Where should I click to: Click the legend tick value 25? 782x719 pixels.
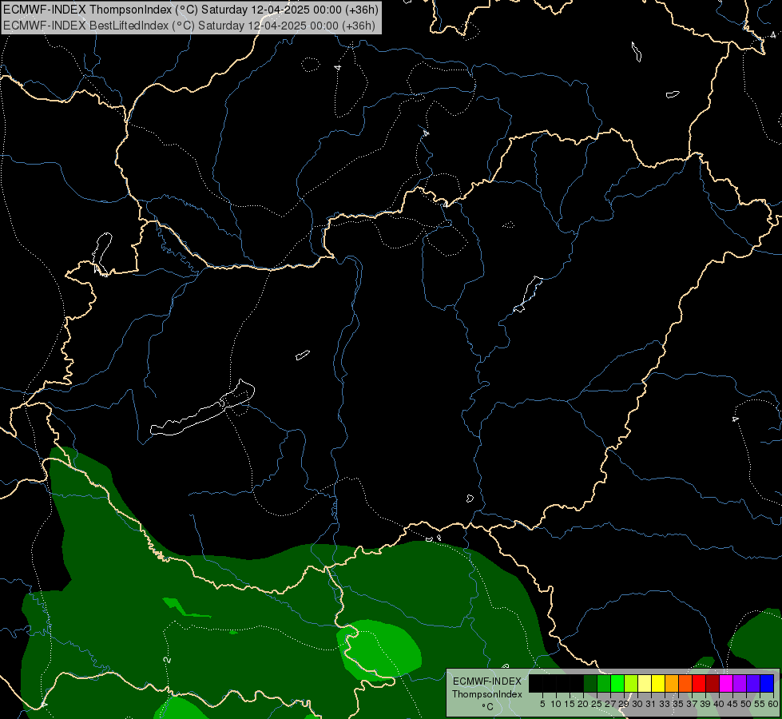(x=597, y=704)
